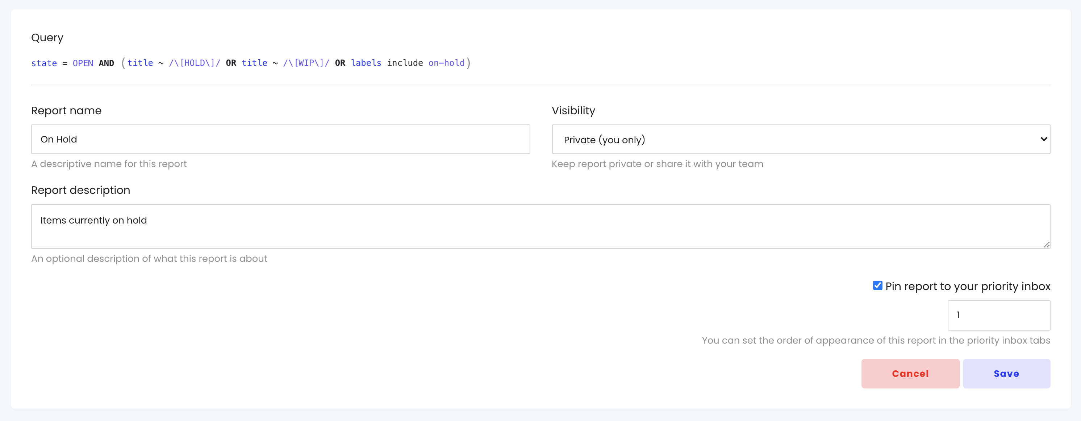Click the 'Report name' label
This screenshot has width=1081, height=421.
pyautogui.click(x=66, y=111)
